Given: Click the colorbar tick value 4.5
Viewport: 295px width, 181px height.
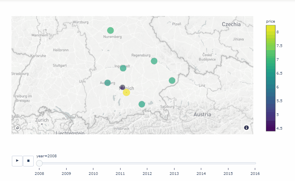Looking at the screenshot, I should click(x=279, y=128).
